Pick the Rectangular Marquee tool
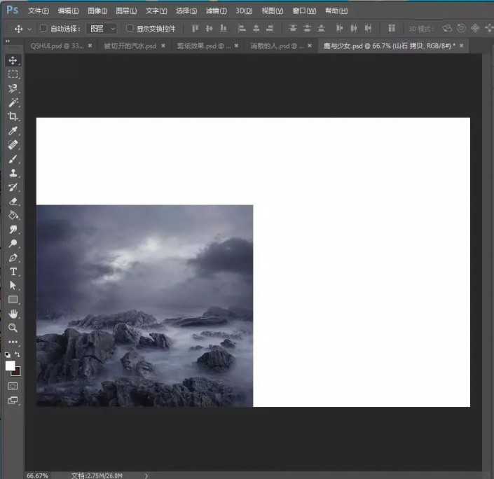494x479 pixels. coord(13,74)
